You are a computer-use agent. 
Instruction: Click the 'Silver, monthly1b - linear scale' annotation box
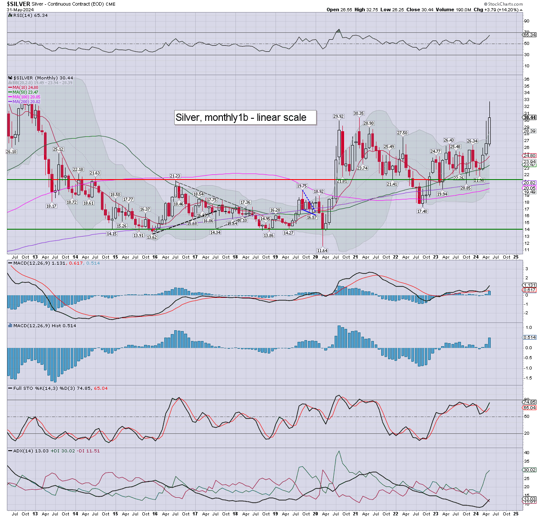[245, 117]
